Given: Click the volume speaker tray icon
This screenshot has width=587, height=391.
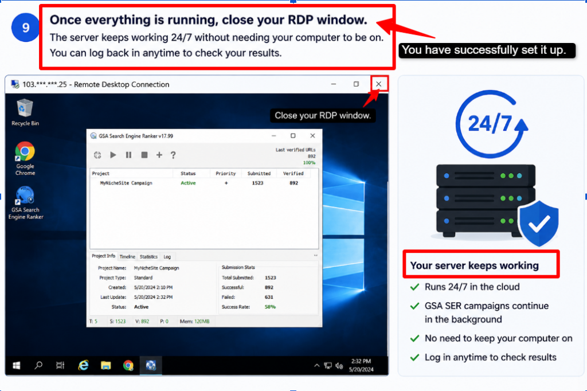Looking at the screenshot, I should tap(339, 366).
